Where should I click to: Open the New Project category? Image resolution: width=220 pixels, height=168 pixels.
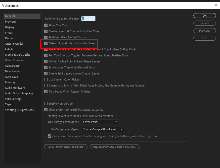(x=13, y=71)
